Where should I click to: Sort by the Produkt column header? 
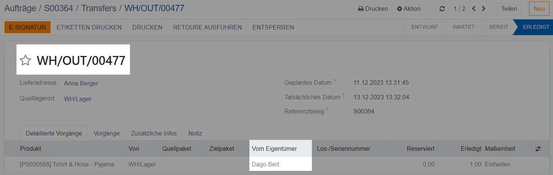pyautogui.click(x=31, y=149)
